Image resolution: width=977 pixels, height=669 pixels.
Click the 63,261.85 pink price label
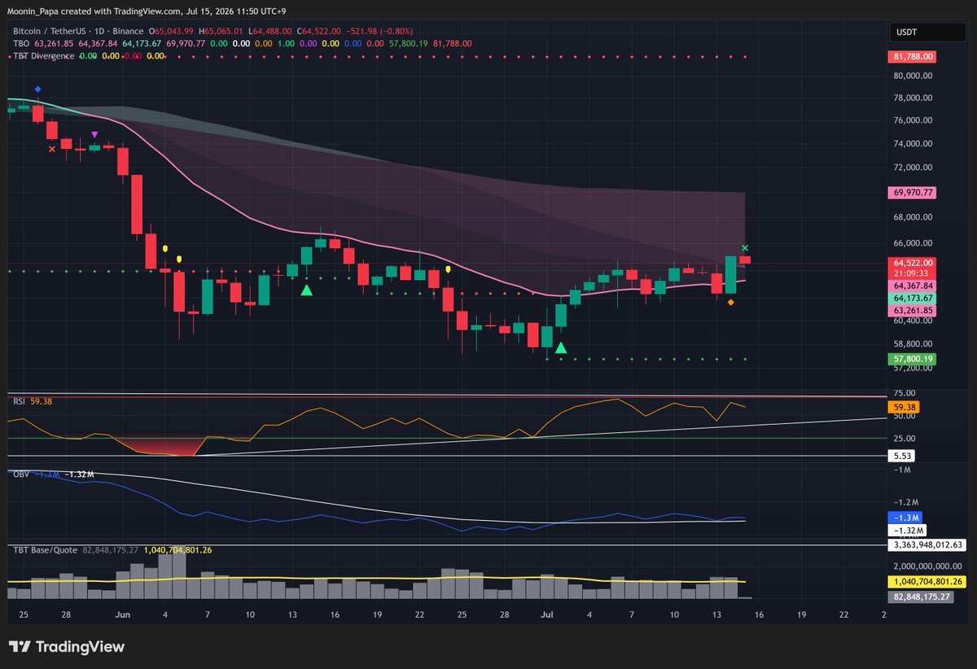click(912, 310)
